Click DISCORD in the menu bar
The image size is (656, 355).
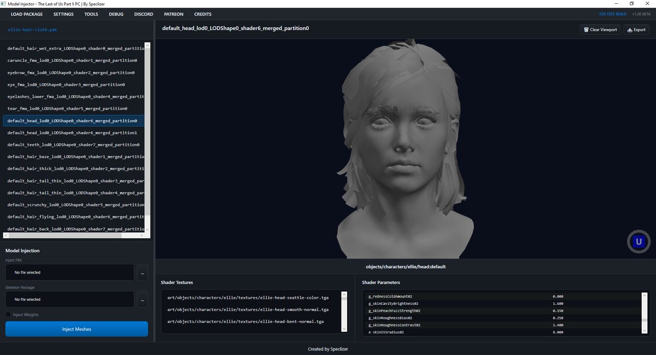coord(143,14)
